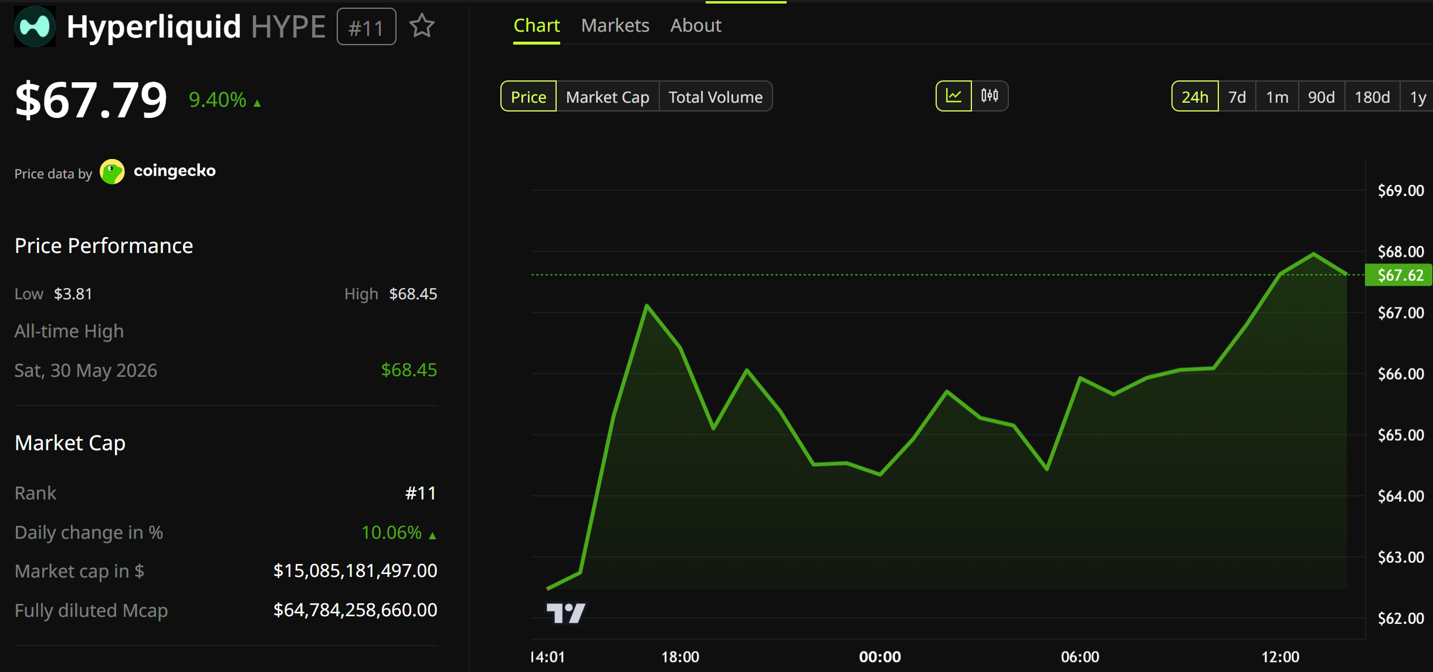Click the #11 rank badge
The image size is (1433, 672).
(x=366, y=27)
